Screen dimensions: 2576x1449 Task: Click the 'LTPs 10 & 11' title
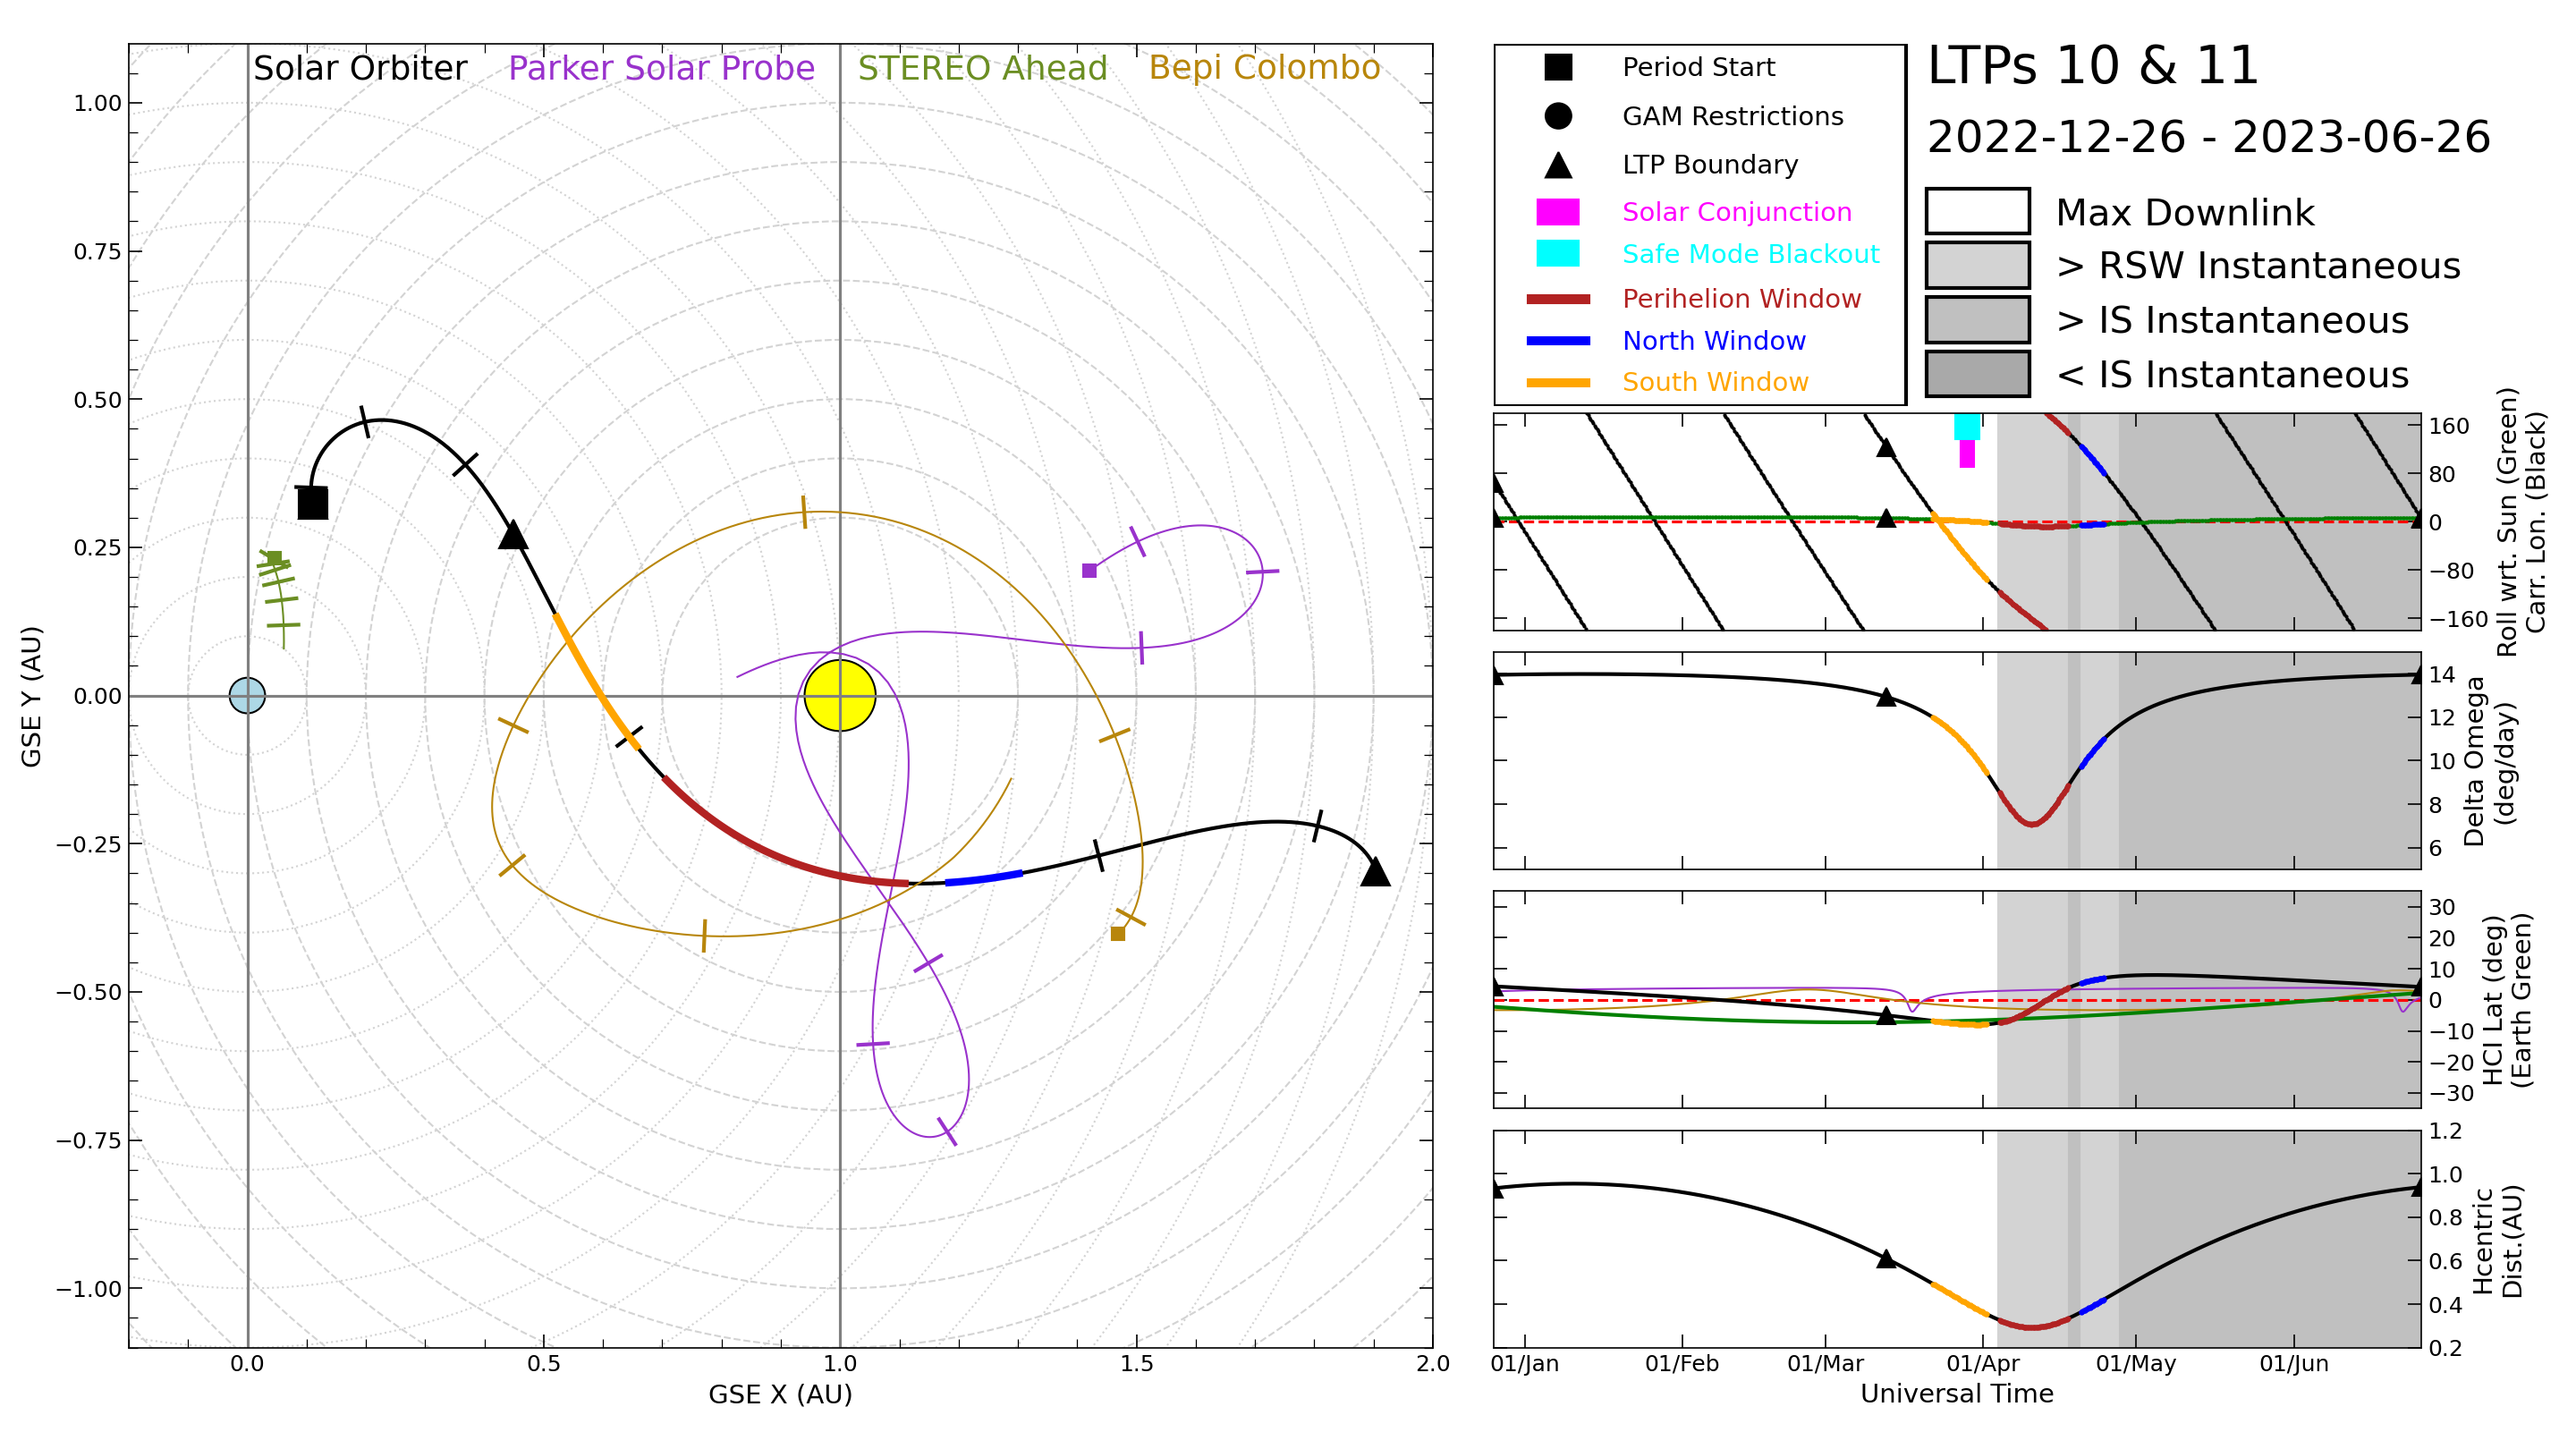pos(2093,66)
